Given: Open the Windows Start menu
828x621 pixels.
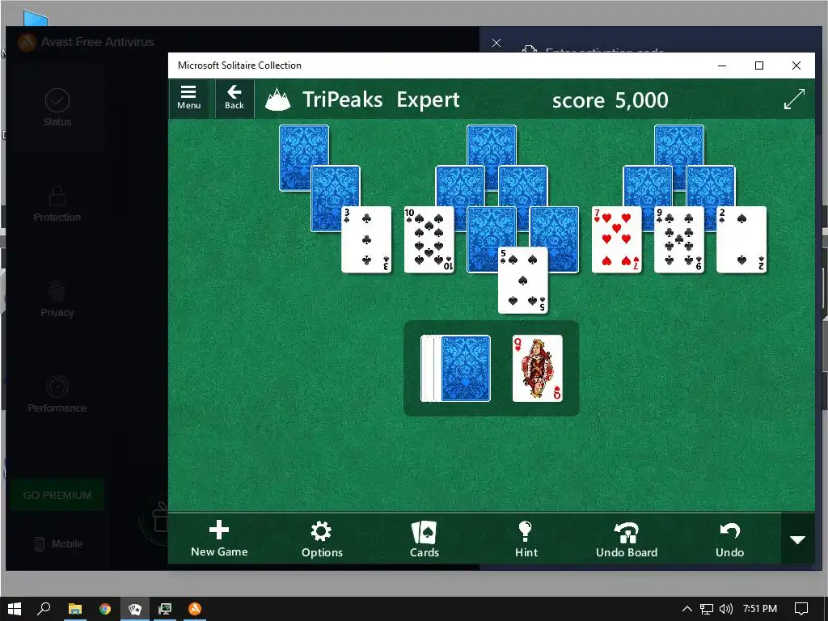Looking at the screenshot, I should click(15, 609).
